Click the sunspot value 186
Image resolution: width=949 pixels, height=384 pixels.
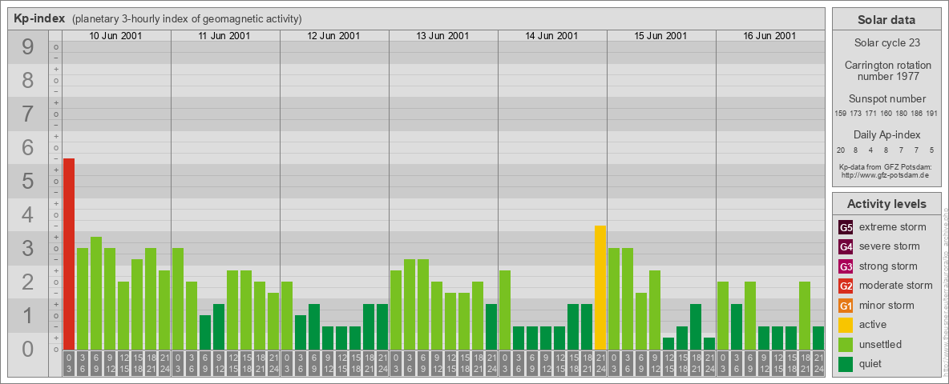click(x=916, y=114)
